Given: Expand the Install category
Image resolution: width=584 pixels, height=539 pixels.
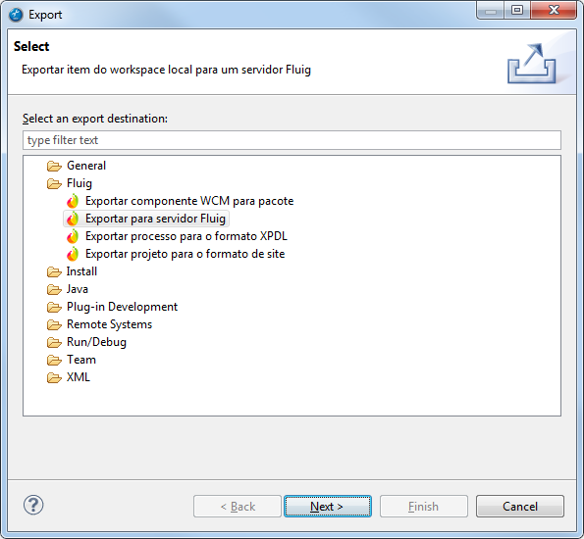Looking at the screenshot, I should [x=81, y=271].
